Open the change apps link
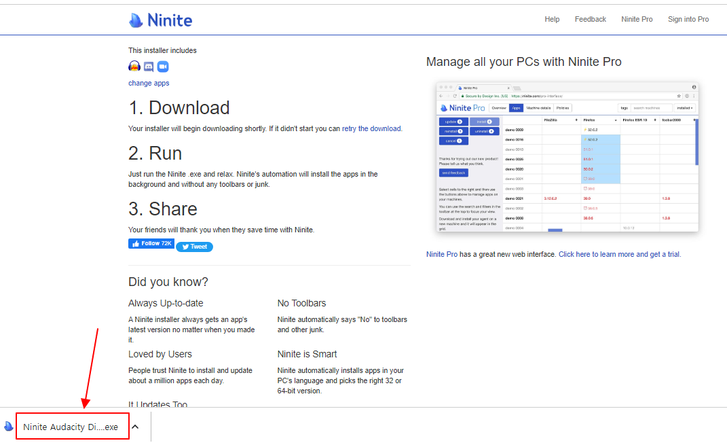Screen dimensions: 727x445 click(x=149, y=83)
